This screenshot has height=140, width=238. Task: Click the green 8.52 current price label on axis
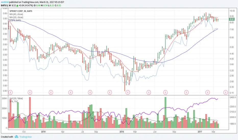pos(232,19)
